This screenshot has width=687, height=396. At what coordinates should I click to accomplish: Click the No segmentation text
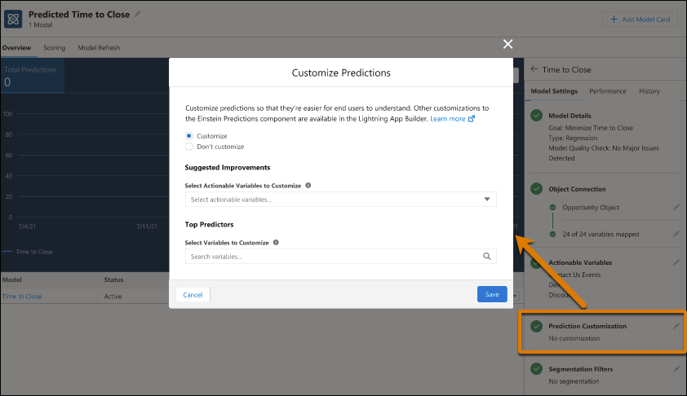[x=574, y=381]
